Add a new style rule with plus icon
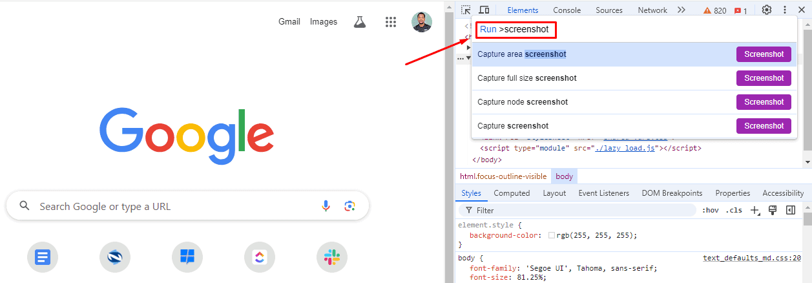Screen dimensions: 812x283 point(755,210)
